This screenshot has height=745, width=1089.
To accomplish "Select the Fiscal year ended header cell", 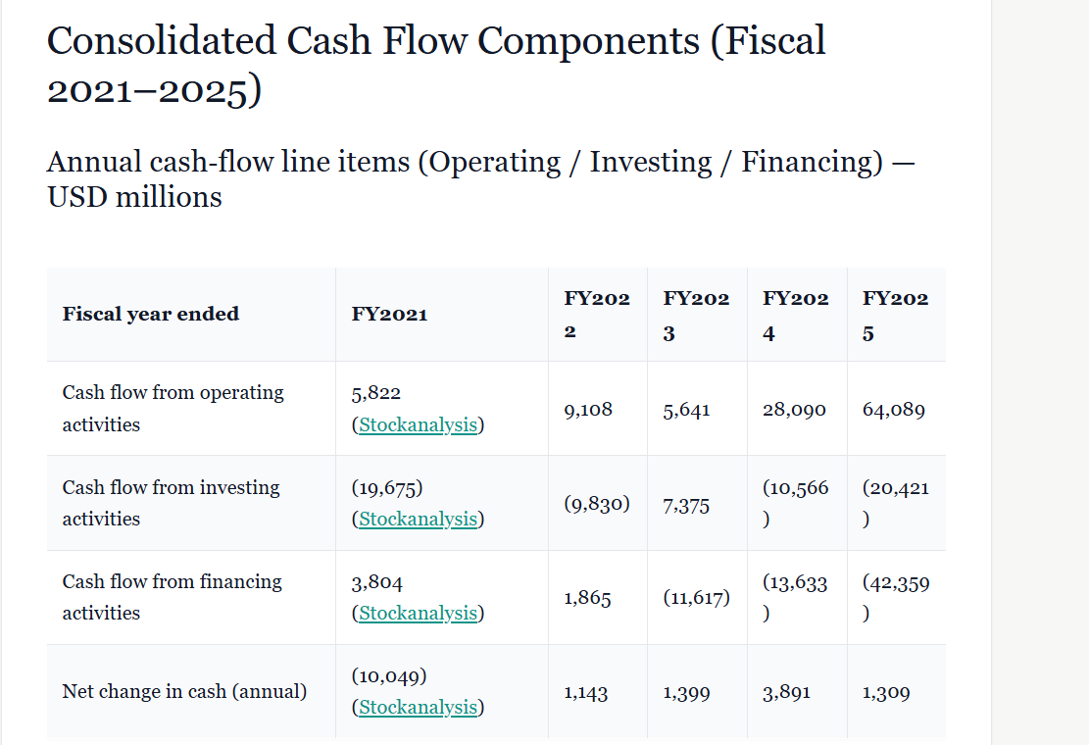I will [x=151, y=314].
